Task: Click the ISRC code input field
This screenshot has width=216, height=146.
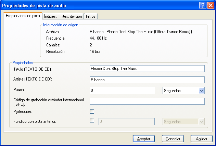Action: [147, 101]
